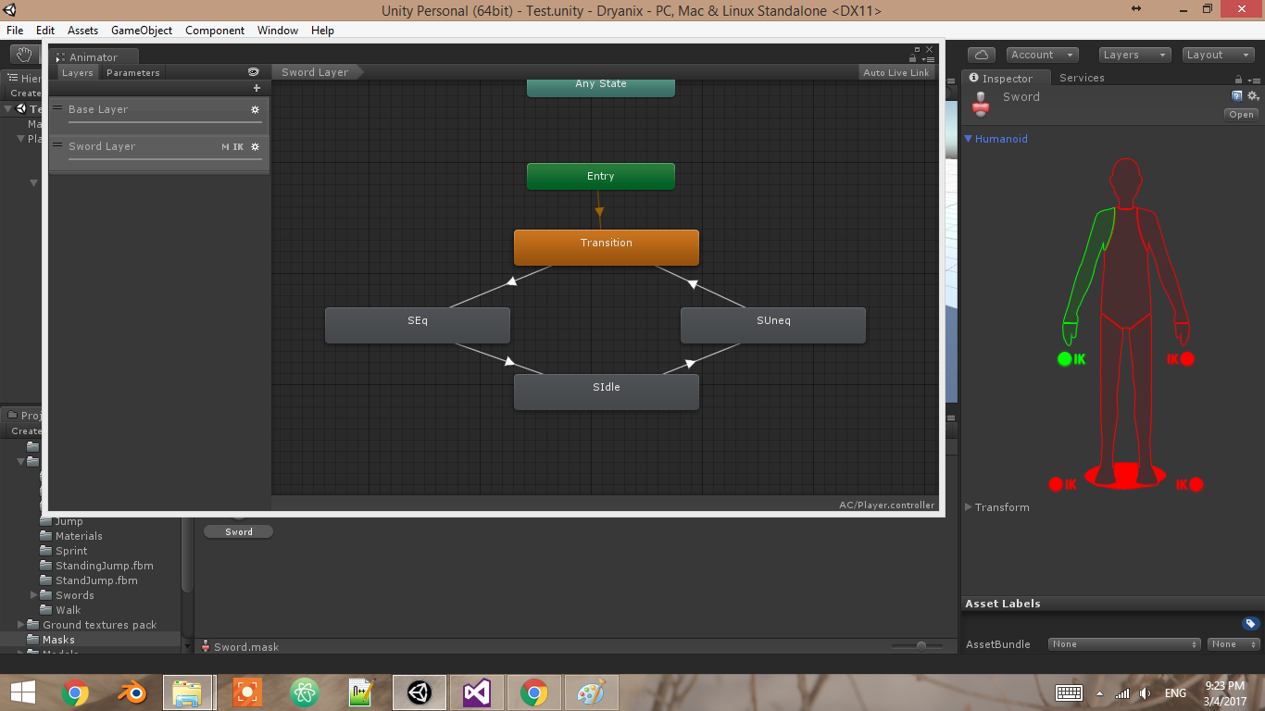The width and height of the screenshot is (1265, 711).
Task: Open the AssetBundle variant dropdown
Action: [x=1234, y=644]
